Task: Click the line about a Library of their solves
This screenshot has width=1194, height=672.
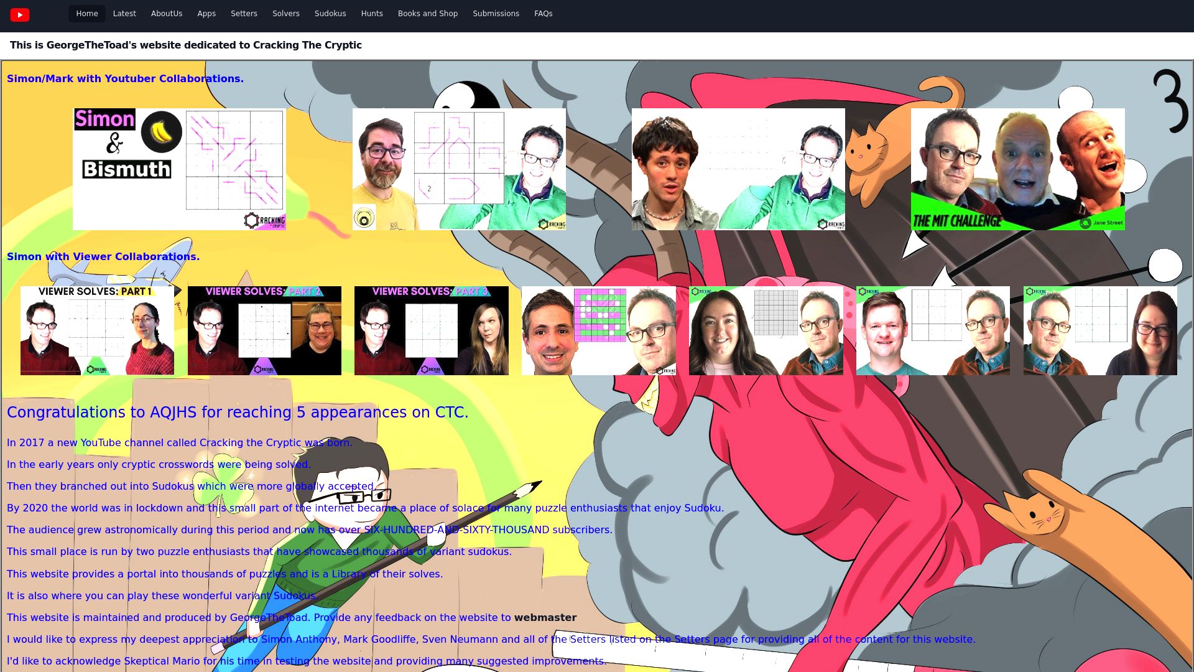Action: 225,574
